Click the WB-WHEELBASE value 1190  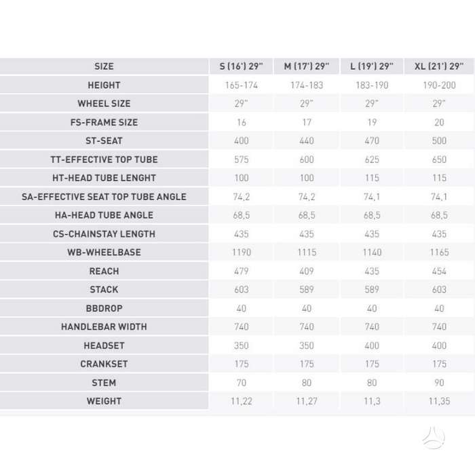[242, 252]
